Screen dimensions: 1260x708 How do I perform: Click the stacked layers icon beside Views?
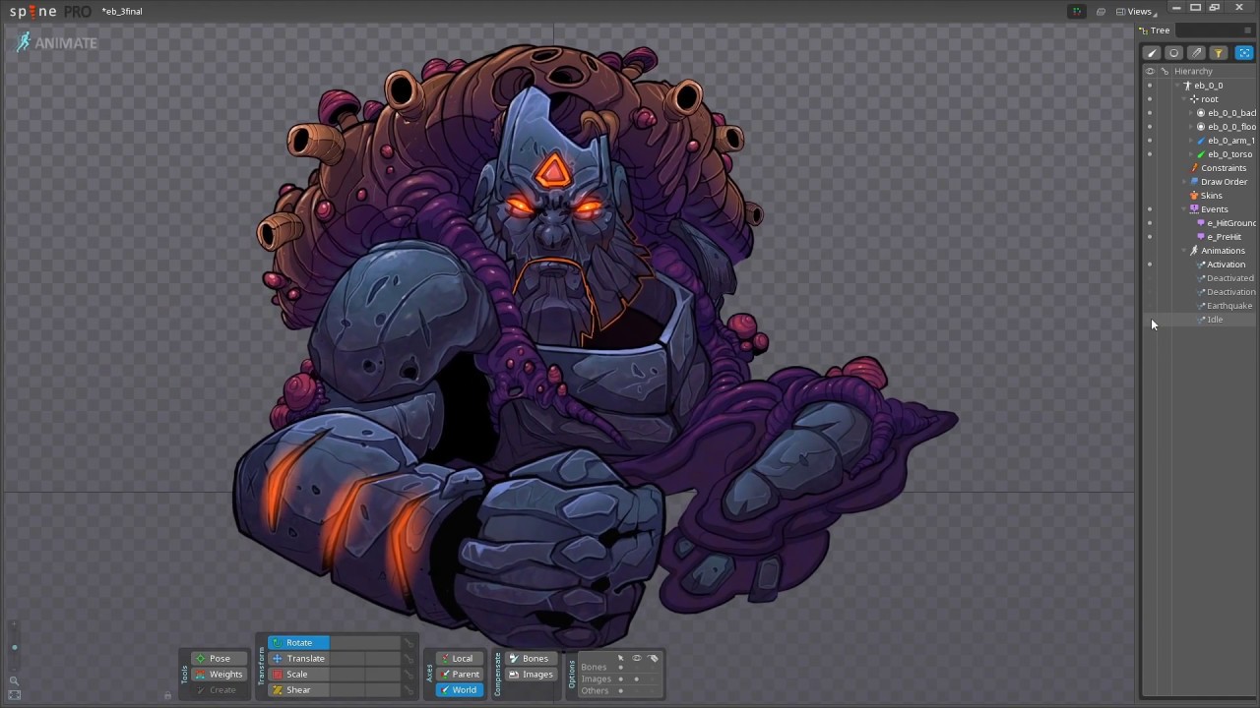click(x=1101, y=12)
